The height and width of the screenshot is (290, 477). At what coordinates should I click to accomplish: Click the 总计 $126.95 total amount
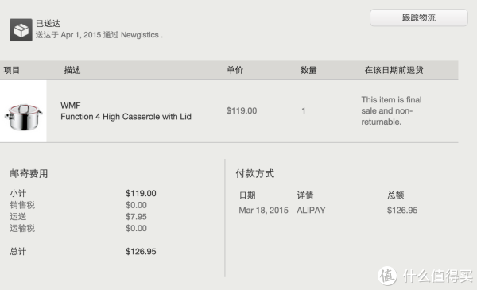point(141,251)
